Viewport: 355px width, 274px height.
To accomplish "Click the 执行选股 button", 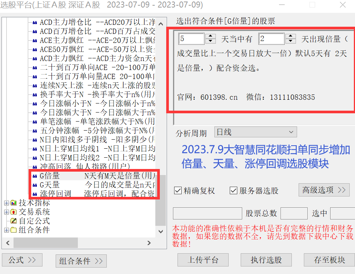I will click(x=266, y=260).
